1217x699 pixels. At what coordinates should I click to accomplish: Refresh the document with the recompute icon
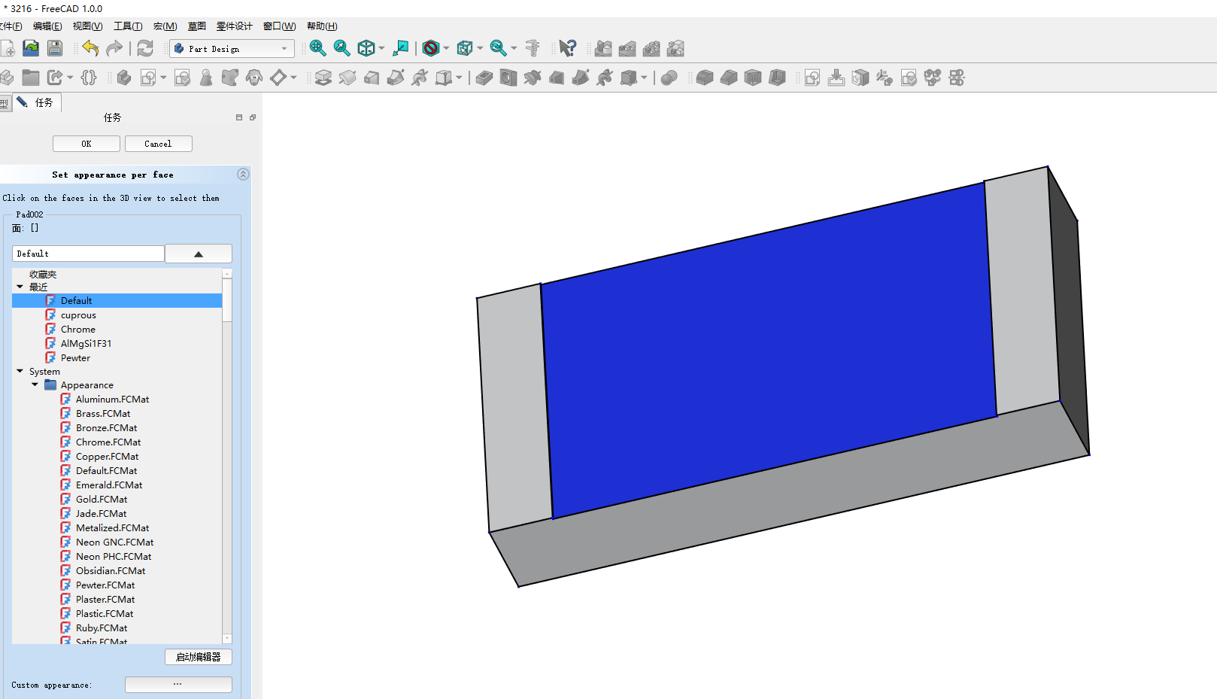click(145, 48)
